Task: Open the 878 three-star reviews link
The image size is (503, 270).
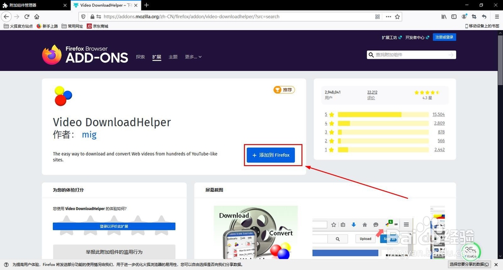Action: (x=441, y=132)
